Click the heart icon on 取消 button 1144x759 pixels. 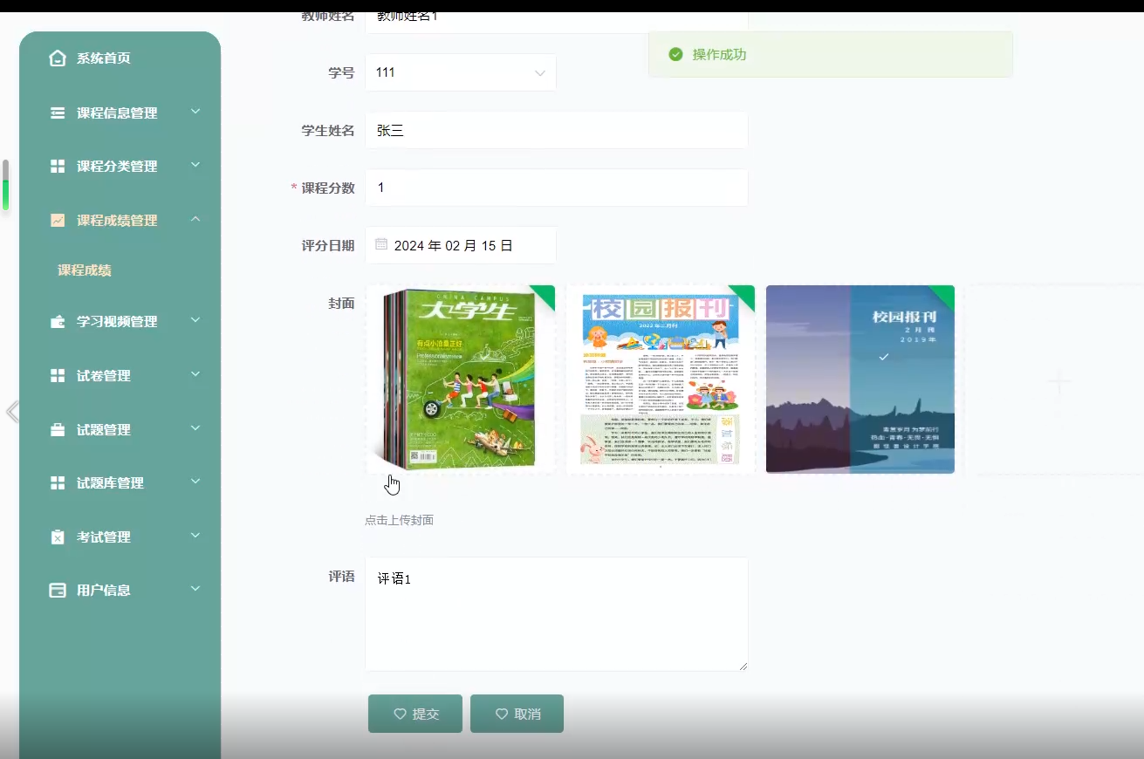tap(502, 715)
